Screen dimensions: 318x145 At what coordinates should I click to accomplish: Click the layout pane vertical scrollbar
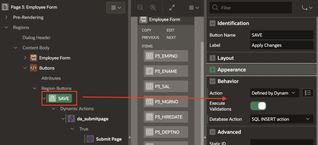tap(202, 93)
